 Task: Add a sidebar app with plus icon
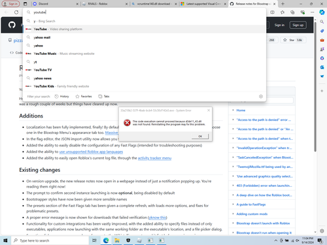point(322,91)
